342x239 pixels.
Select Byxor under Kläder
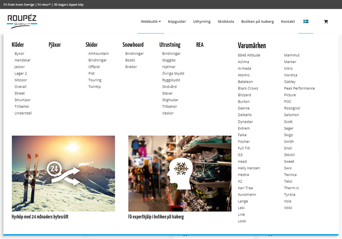[x=20, y=53]
